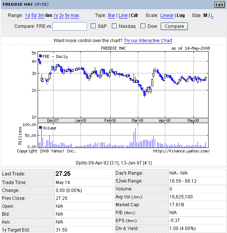The height and width of the screenshot is (233, 227).
Task: Change chart type to Line
Action: tap(123, 15)
